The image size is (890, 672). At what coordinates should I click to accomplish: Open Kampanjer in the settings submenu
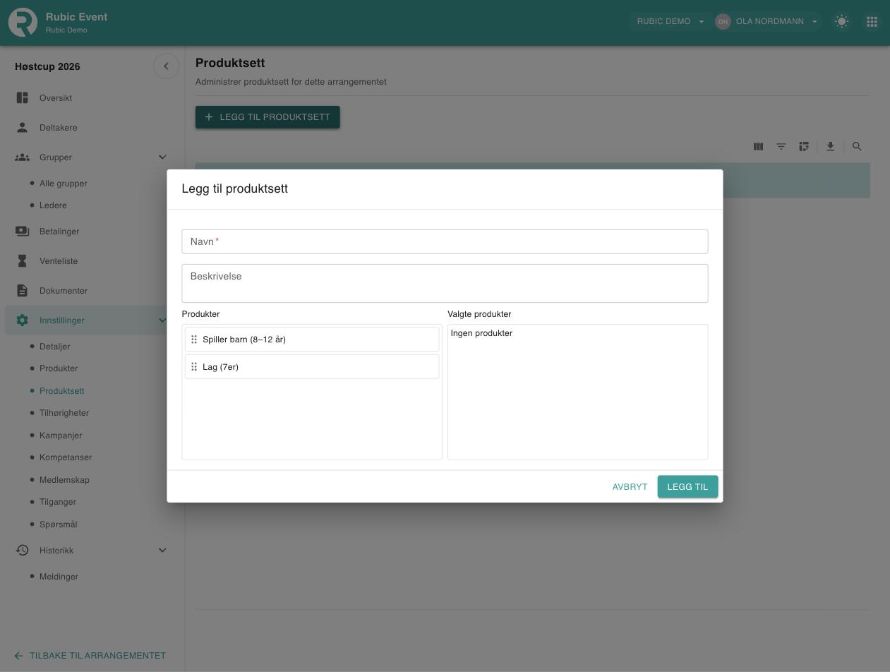tap(61, 436)
